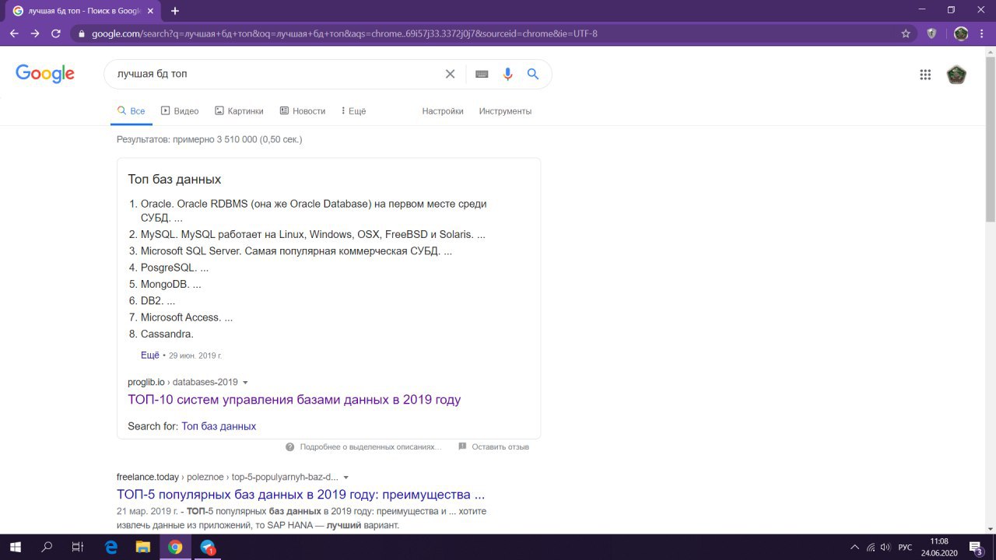Open proglib.io result dropdown arrow
This screenshot has width=996, height=560.
245,382
